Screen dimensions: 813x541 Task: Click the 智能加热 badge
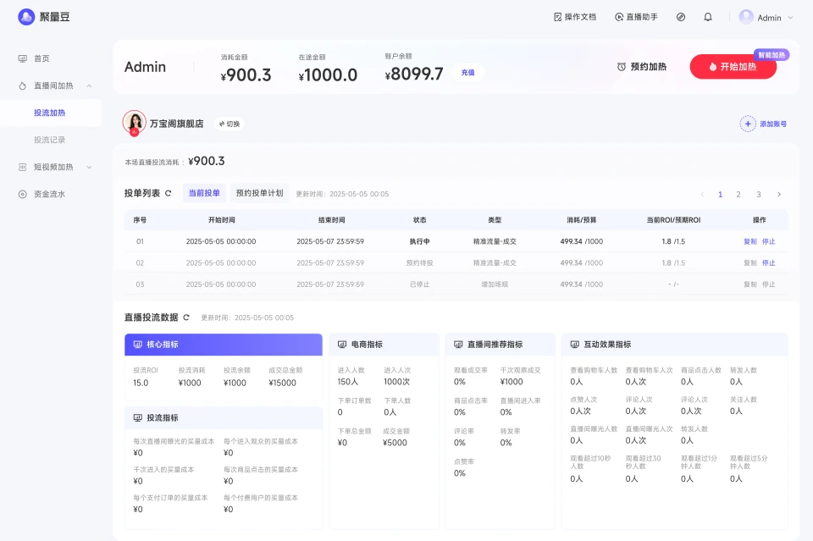tap(772, 55)
